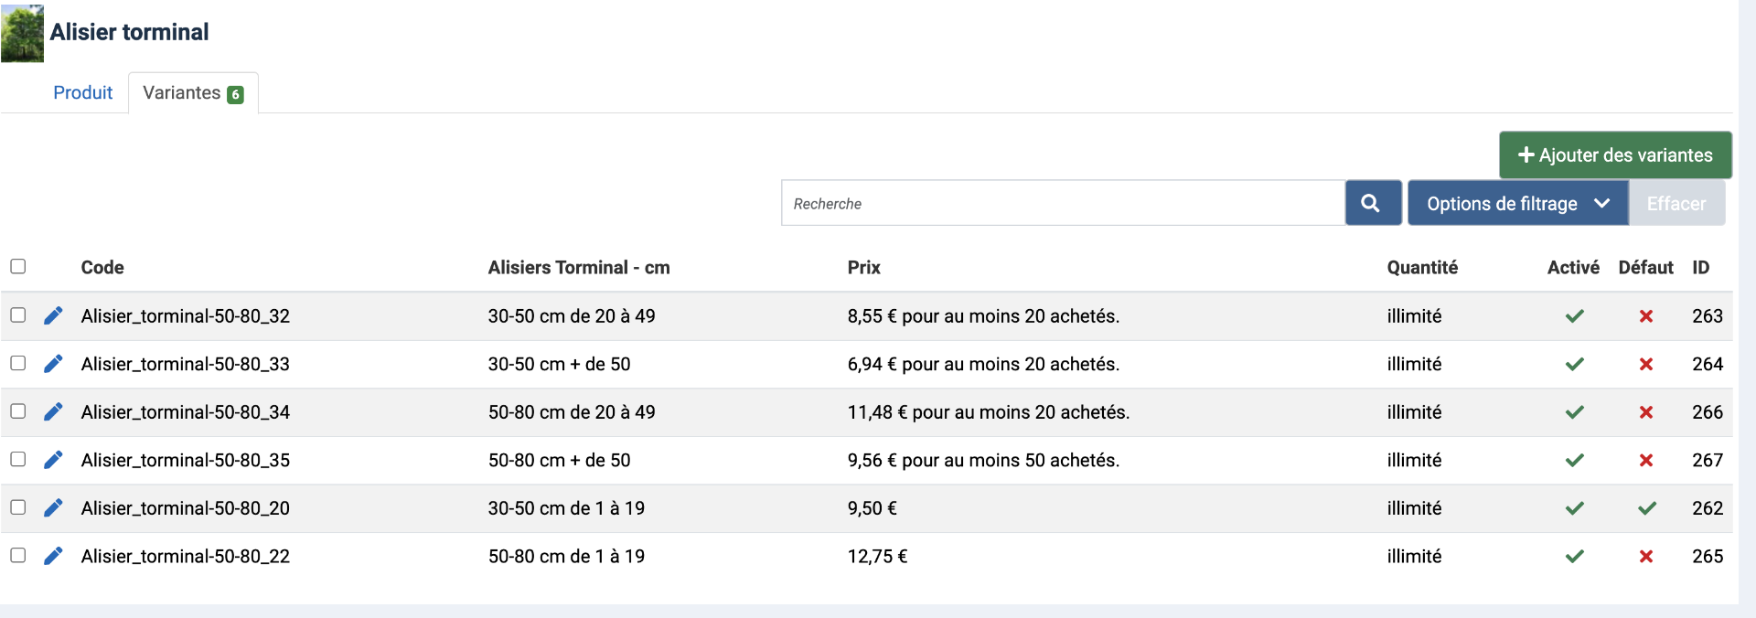Expand the Options de filtrage dropdown
The width and height of the screenshot is (1756, 618).
1517,203
